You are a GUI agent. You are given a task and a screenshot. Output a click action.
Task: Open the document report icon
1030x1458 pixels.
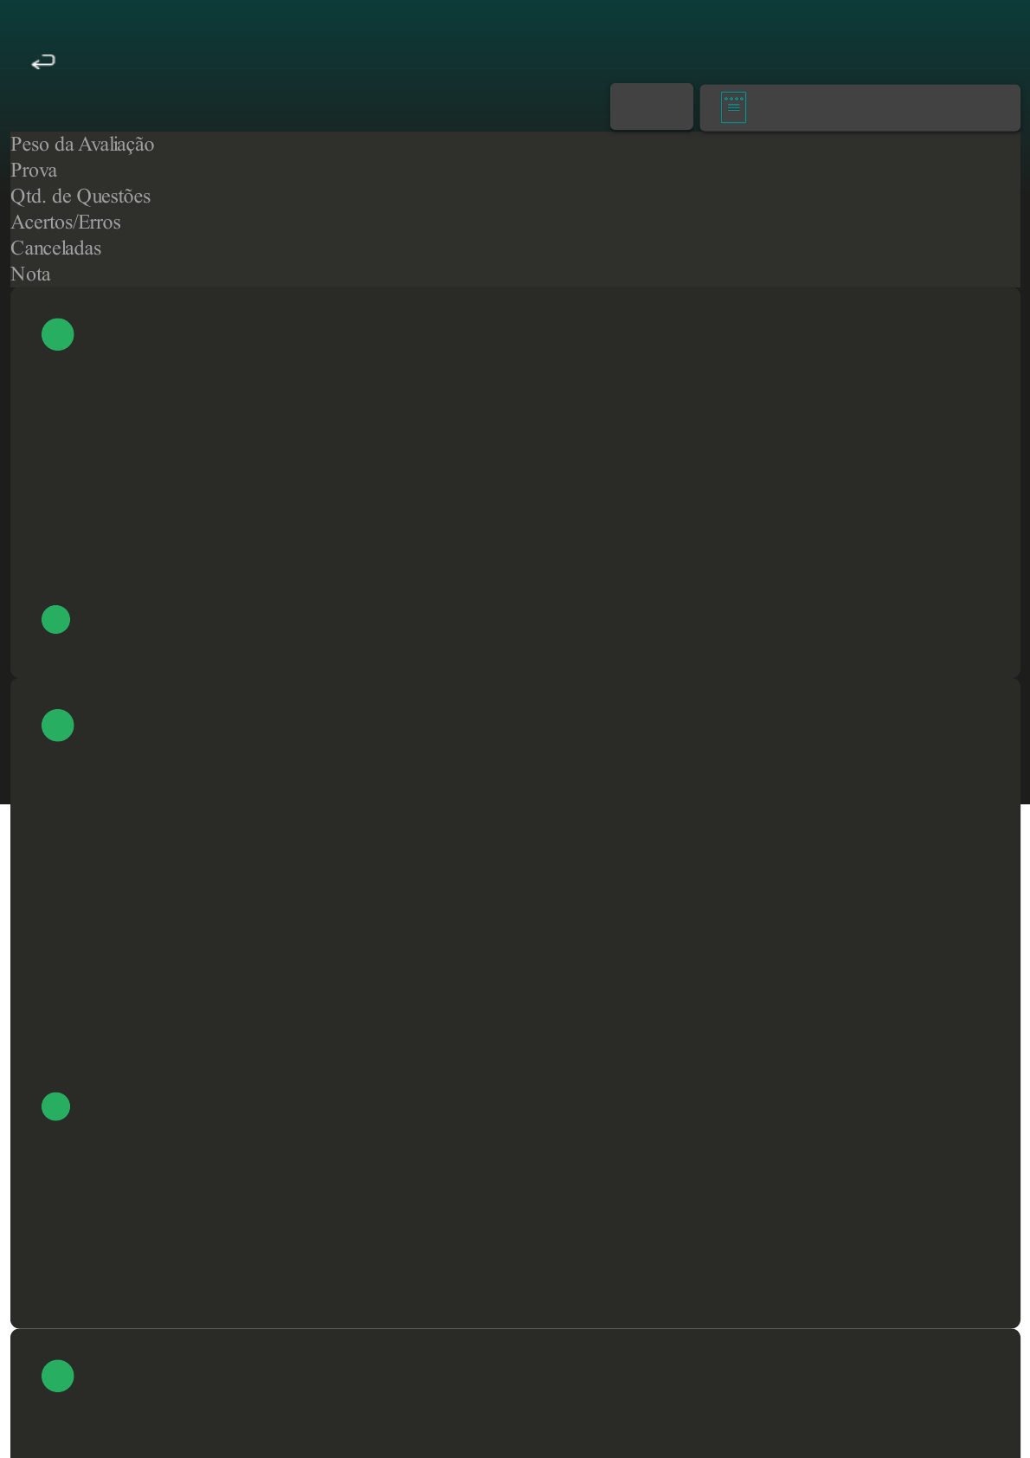point(733,107)
